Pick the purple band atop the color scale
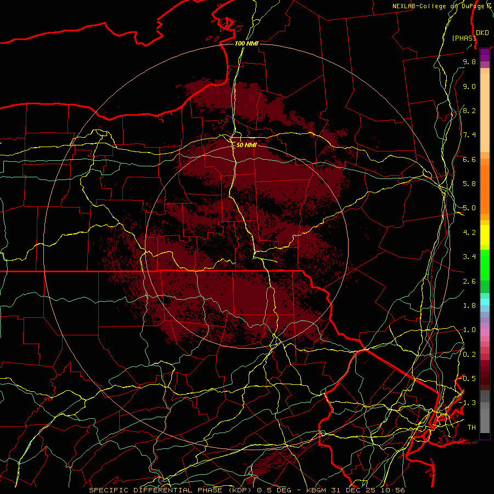 [485, 55]
